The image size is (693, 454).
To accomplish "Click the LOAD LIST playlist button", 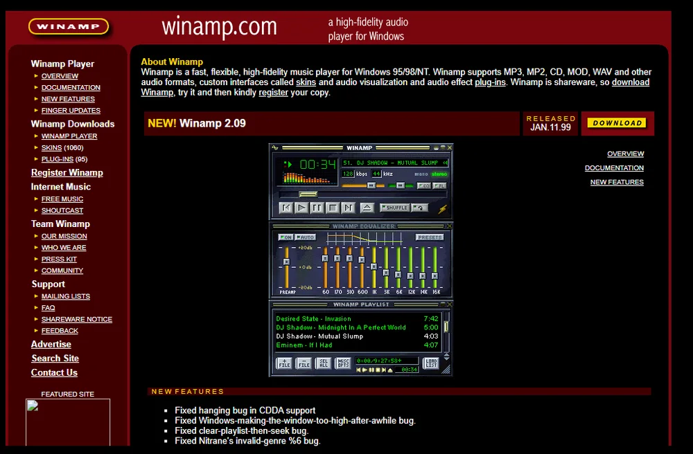I will pos(431,363).
